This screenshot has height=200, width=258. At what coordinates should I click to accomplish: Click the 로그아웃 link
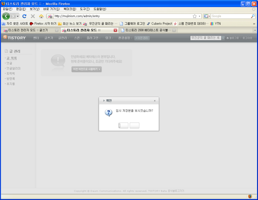(247, 38)
